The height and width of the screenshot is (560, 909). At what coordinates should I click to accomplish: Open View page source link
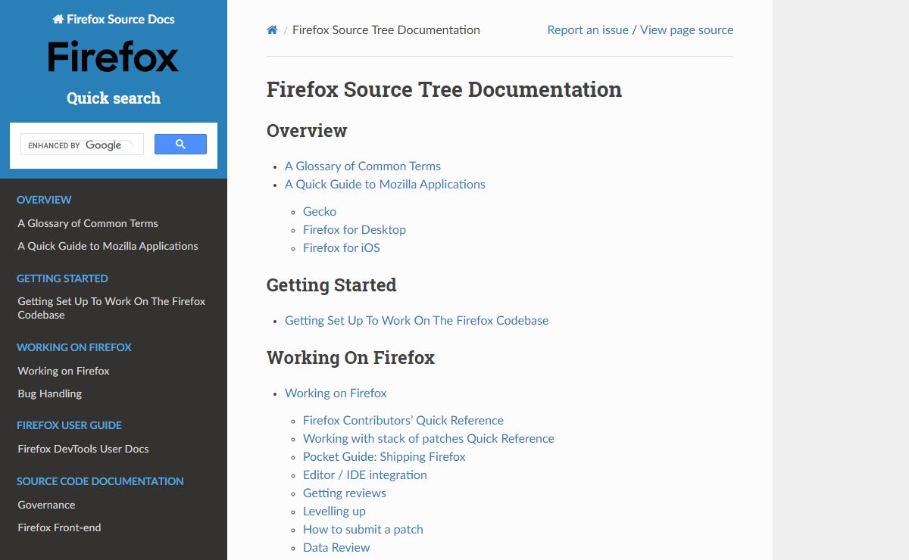click(x=686, y=30)
